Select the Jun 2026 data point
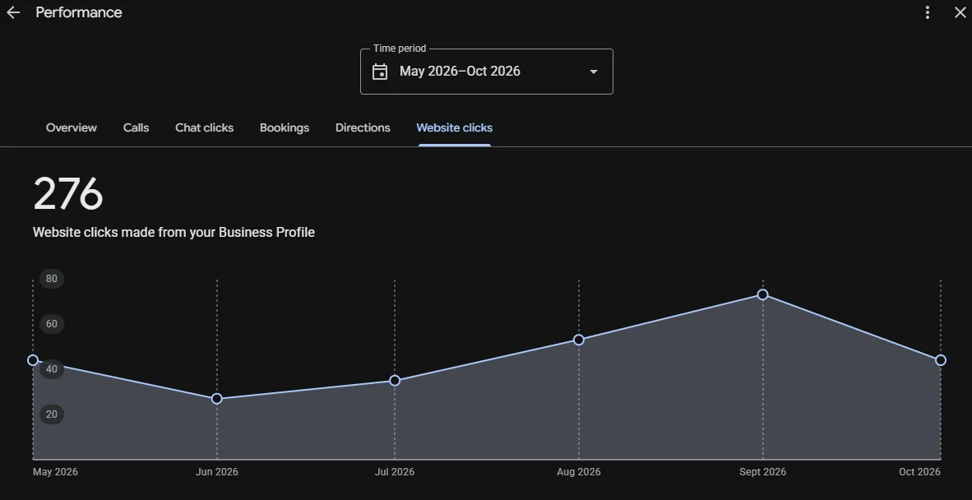 217,398
